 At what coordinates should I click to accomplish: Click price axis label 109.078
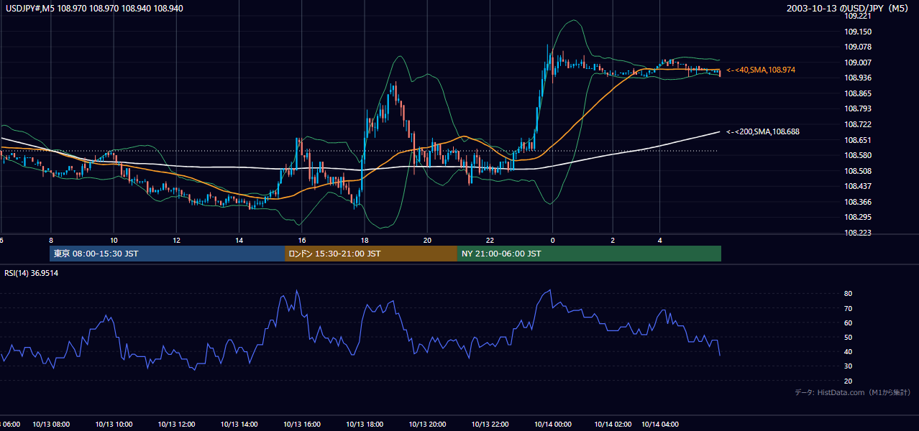point(858,47)
